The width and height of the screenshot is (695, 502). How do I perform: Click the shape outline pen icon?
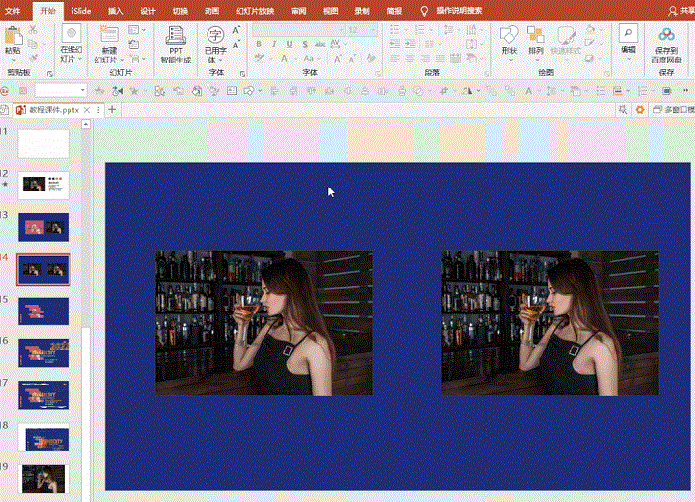click(590, 44)
